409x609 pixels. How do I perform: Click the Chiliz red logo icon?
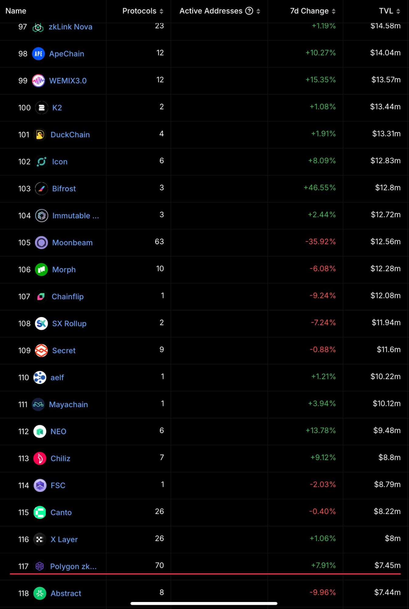pyautogui.click(x=40, y=458)
